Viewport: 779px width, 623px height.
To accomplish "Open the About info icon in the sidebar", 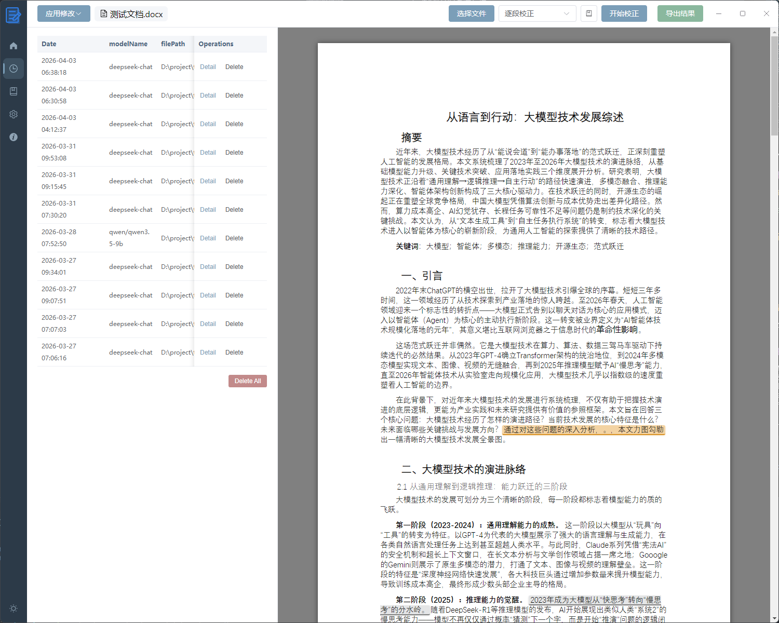I will [x=14, y=137].
